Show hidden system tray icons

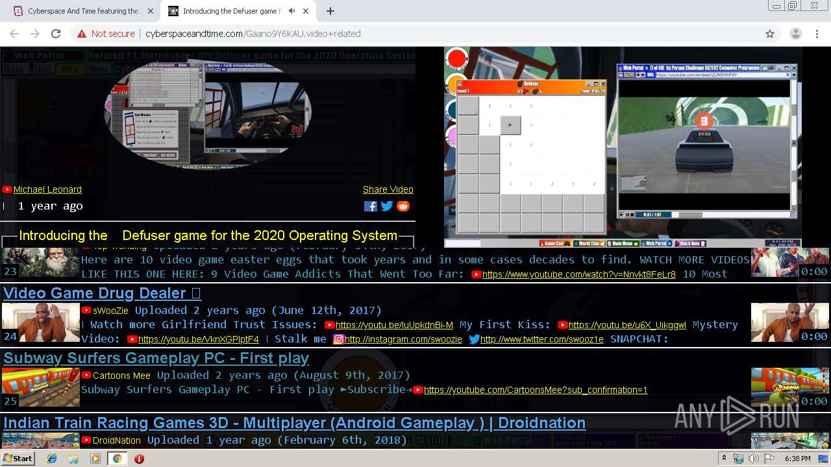(x=724, y=459)
